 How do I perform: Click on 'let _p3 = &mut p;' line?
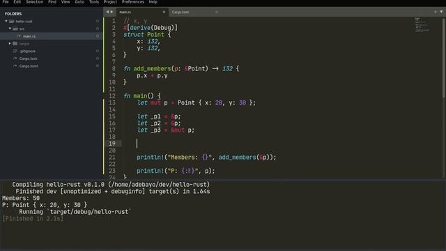pos(166,130)
